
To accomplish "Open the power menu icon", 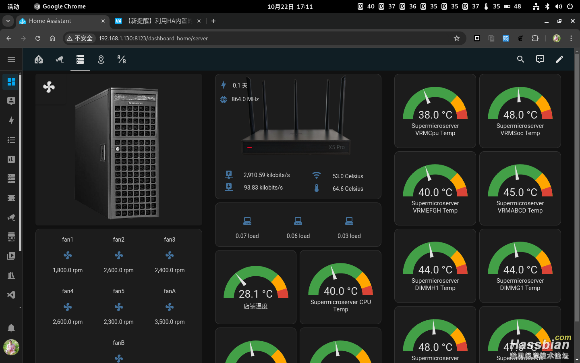I will [x=570, y=6].
